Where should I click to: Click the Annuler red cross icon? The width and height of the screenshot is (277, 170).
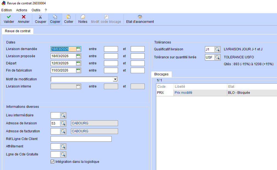coord(24,17)
